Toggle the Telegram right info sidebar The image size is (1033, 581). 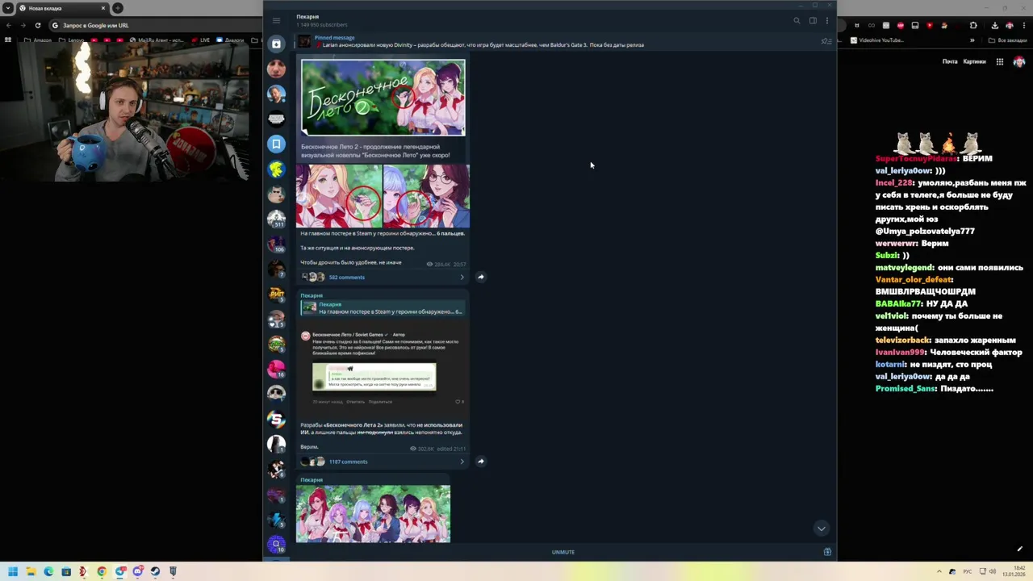coord(813,21)
